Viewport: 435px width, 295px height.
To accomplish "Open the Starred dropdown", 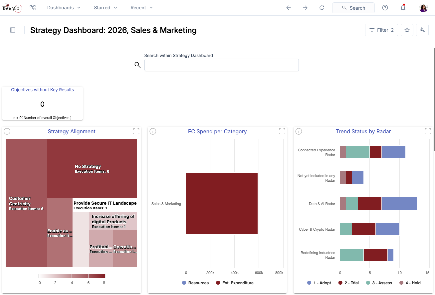I will 106,8.
